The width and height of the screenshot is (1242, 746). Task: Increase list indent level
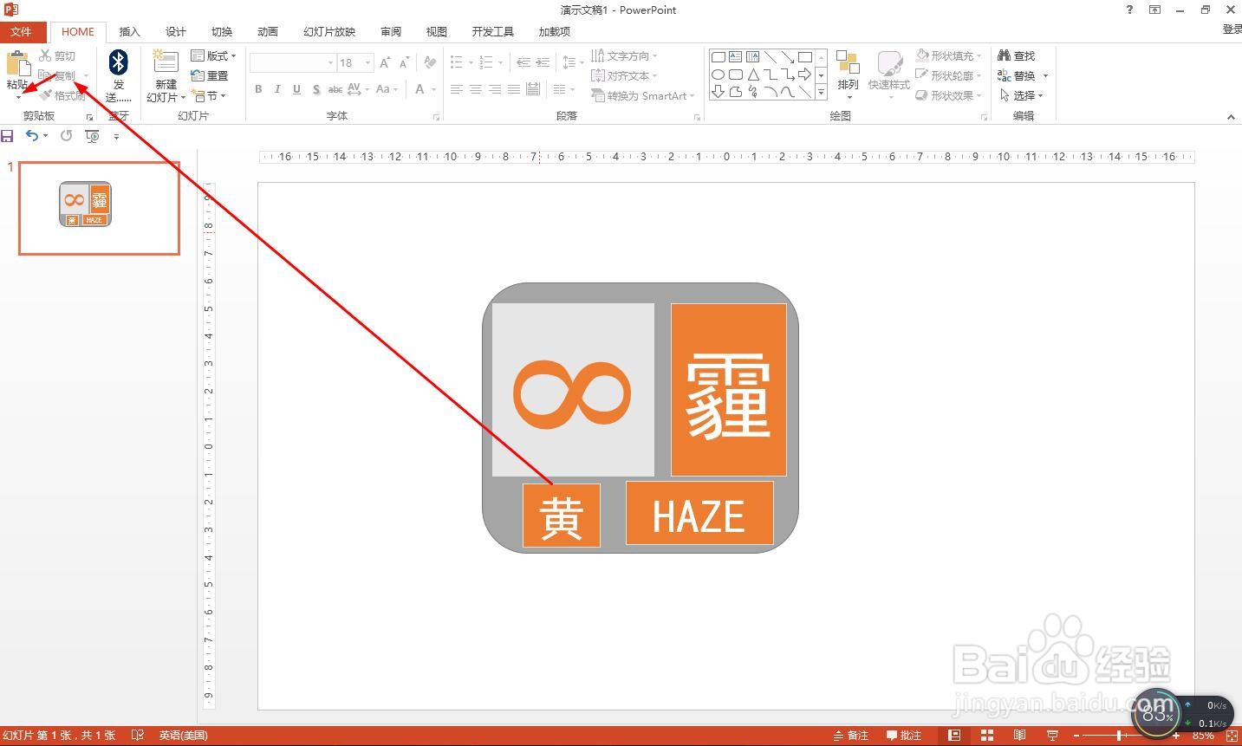point(543,62)
